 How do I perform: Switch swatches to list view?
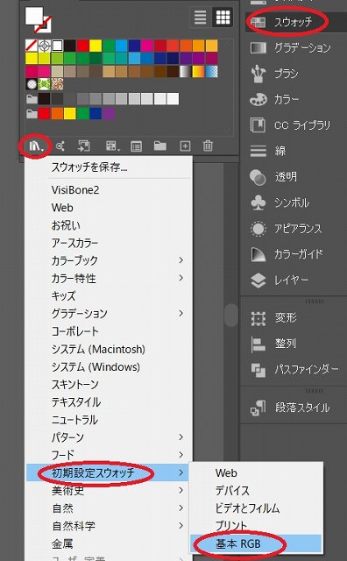click(x=201, y=18)
